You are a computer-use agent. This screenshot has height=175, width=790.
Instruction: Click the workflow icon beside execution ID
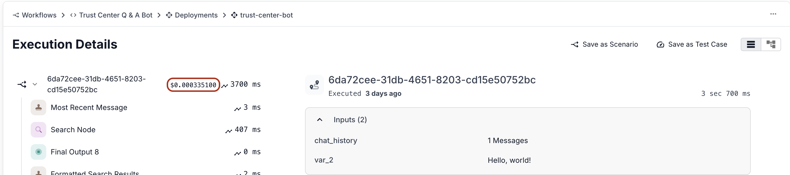22,84
